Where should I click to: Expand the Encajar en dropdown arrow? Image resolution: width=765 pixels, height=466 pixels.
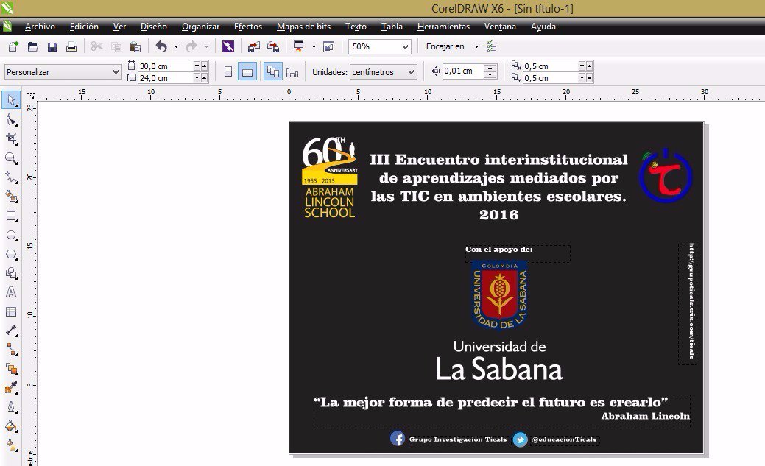(476, 47)
